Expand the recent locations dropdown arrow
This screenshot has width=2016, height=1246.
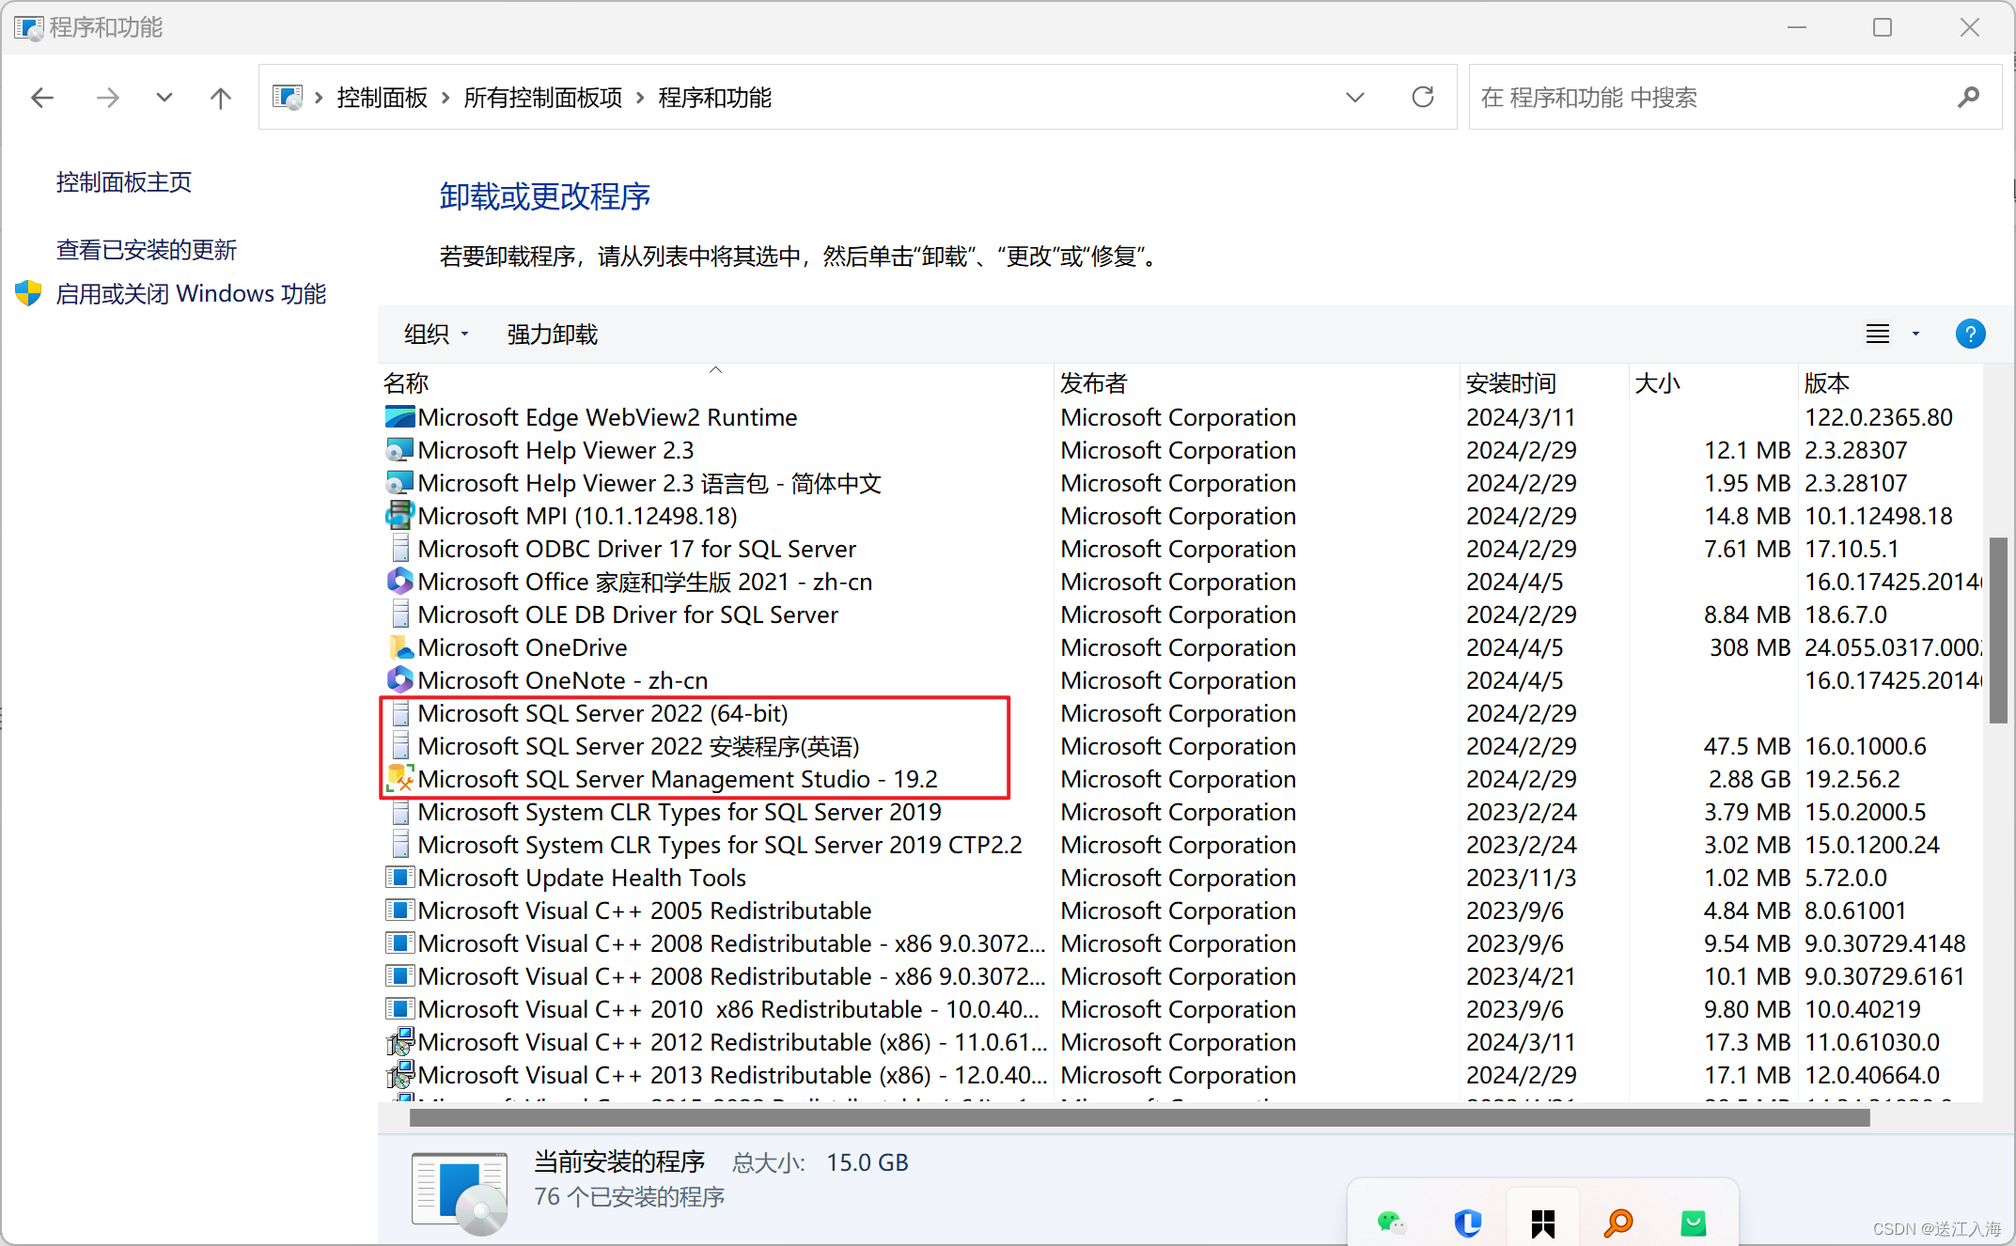[164, 98]
